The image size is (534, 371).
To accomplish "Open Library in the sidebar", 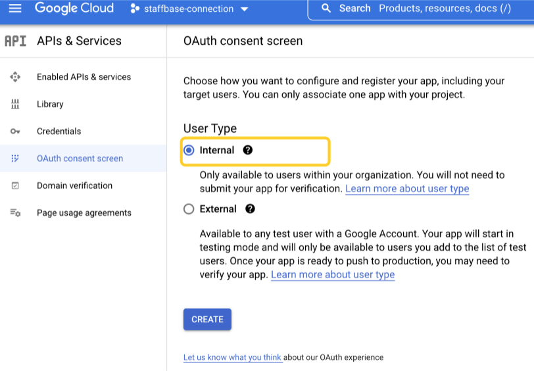I will point(84,104).
